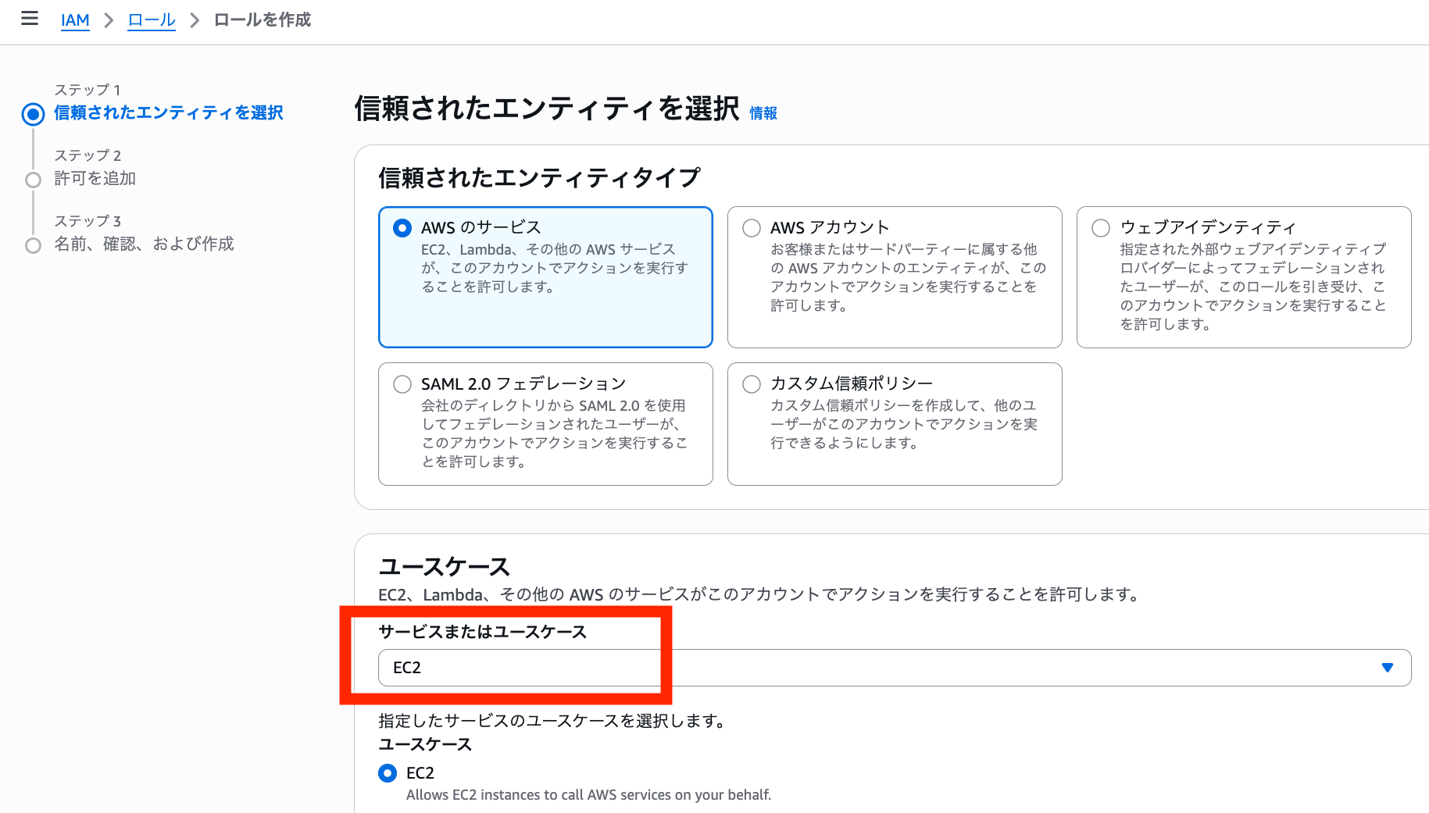Click the 'Allows EC2 instances to call AWS services' text
The width and height of the screenshot is (1429, 813).
click(588, 795)
